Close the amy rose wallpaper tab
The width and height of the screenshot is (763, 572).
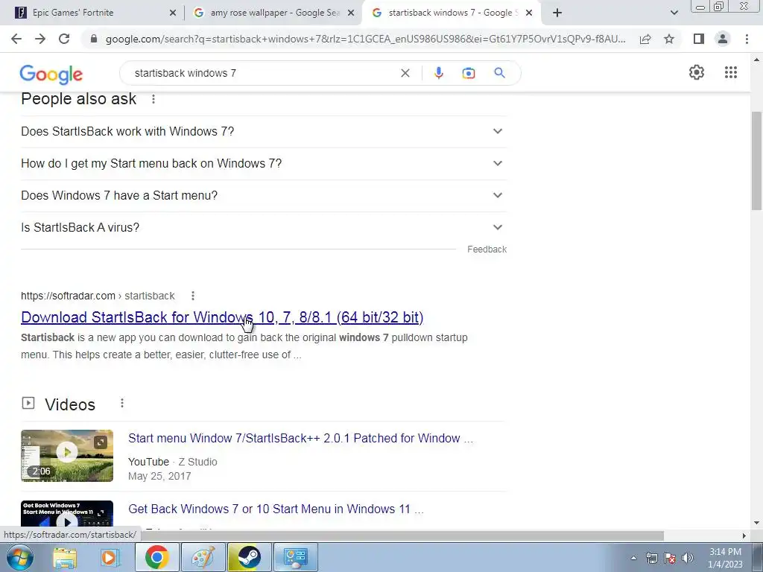pyautogui.click(x=351, y=13)
